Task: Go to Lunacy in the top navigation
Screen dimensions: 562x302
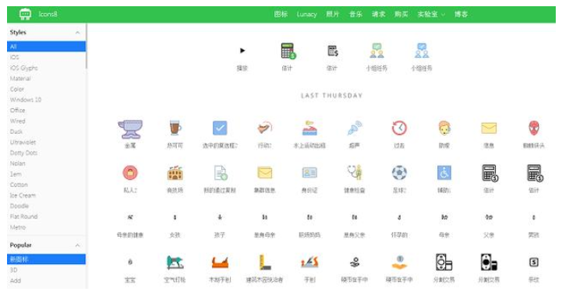Action: coord(307,14)
